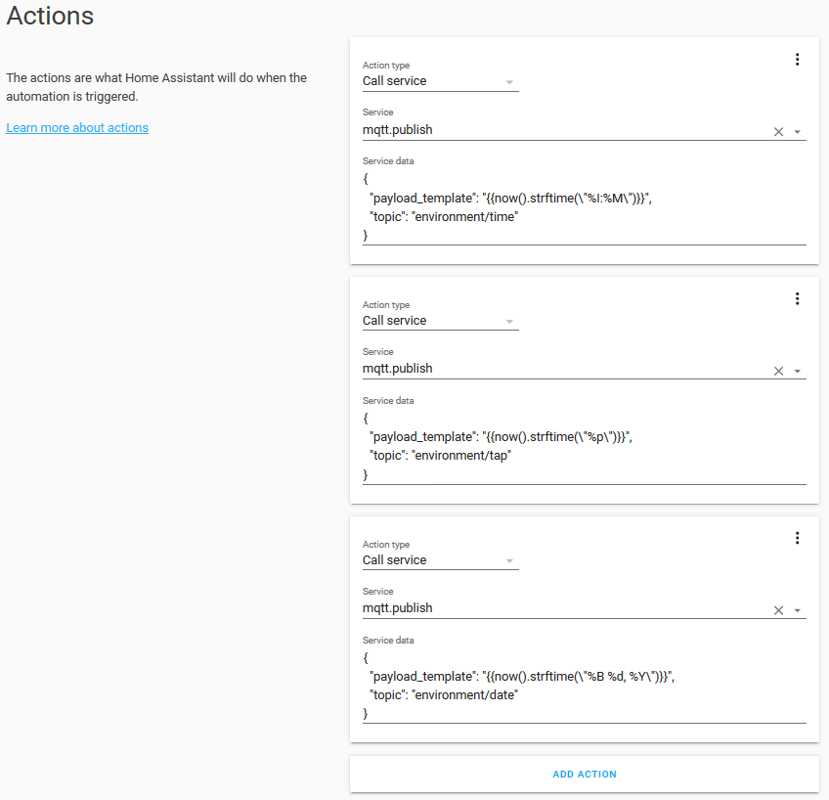Clear the service field in the first action
Viewport: 829px width, 800px height.
(779, 131)
